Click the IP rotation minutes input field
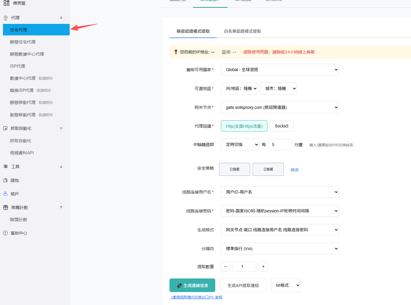 click(x=280, y=145)
